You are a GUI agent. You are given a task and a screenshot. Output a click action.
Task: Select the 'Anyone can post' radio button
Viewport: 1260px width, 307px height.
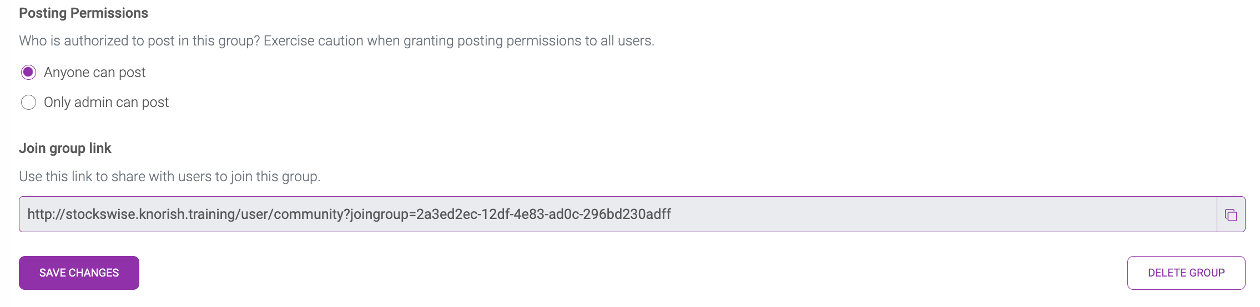28,72
